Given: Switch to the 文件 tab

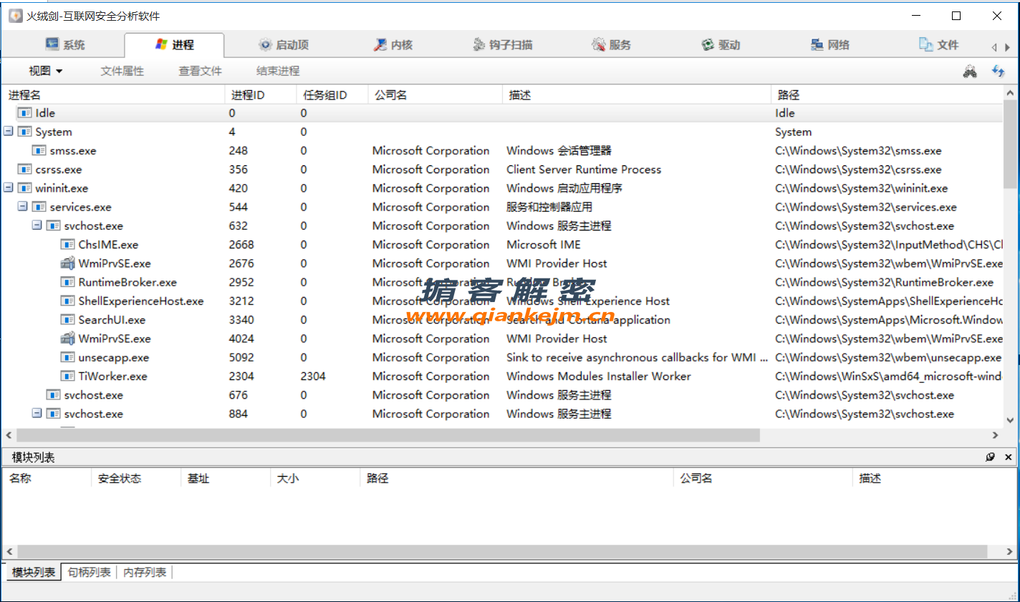Looking at the screenshot, I should [939, 44].
